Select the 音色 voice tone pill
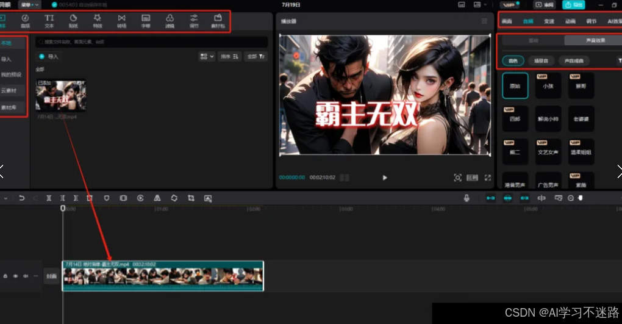Image resolution: width=622 pixels, height=324 pixels. coord(513,61)
